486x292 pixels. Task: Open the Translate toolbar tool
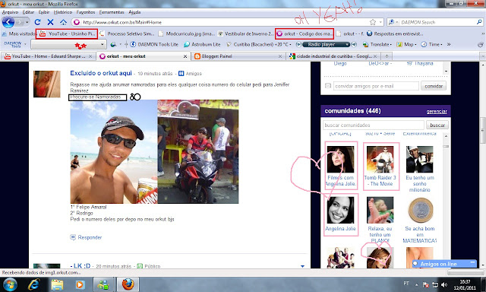coord(377,44)
